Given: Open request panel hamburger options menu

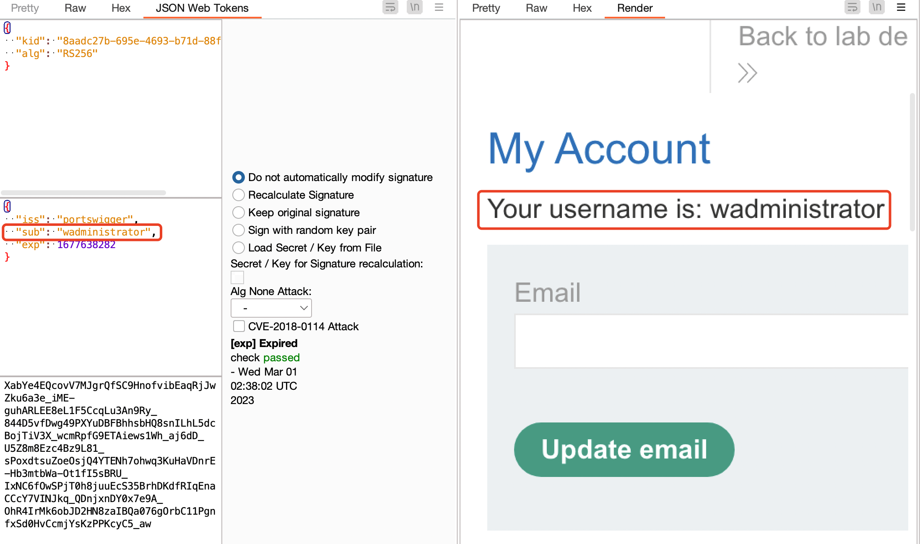Looking at the screenshot, I should click(439, 8).
